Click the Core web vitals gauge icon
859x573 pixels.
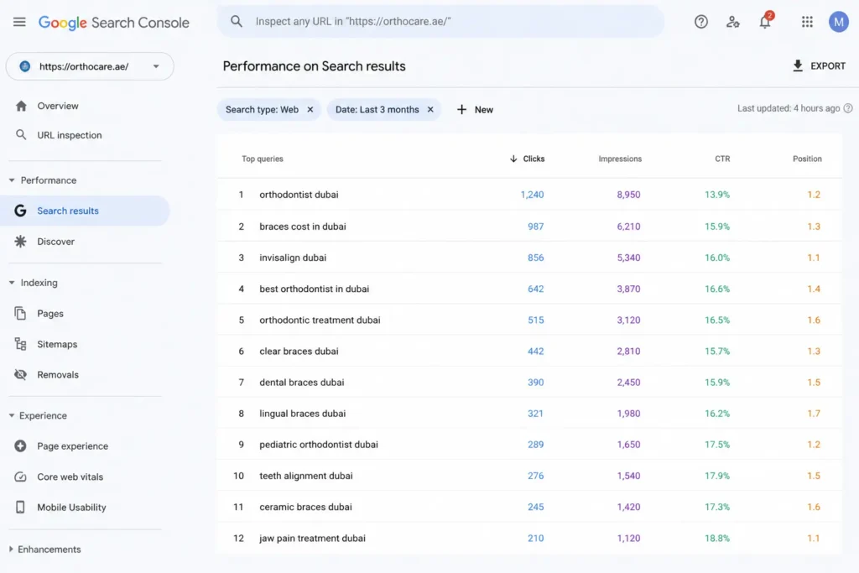pyautogui.click(x=20, y=477)
